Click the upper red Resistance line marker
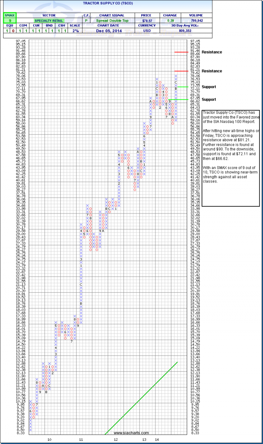Viewport: 263px width, 444px height. (180, 52)
